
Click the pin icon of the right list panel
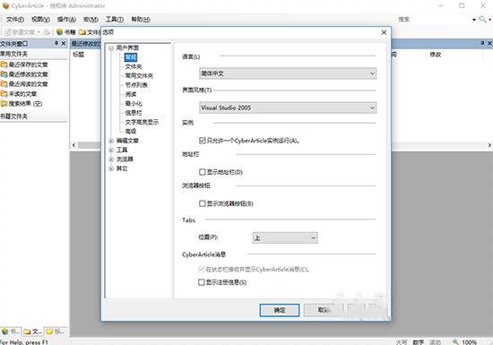click(x=482, y=43)
